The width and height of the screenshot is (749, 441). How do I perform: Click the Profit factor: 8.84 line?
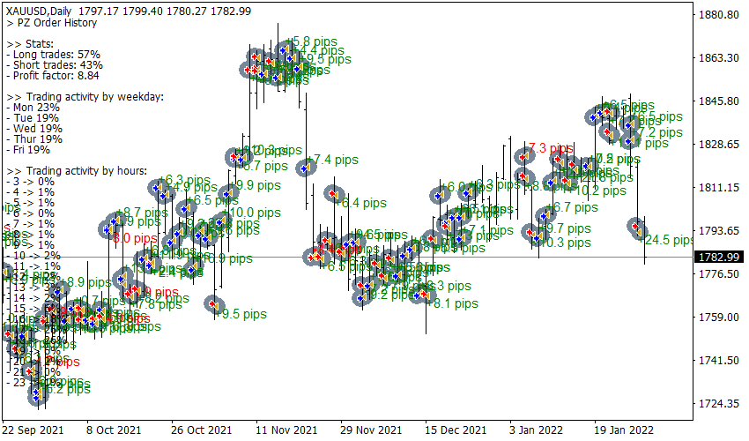pos(56,76)
